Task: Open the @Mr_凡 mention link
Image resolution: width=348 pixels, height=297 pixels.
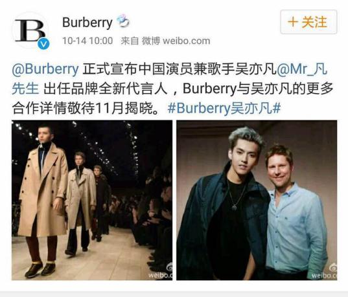Action: (302, 69)
